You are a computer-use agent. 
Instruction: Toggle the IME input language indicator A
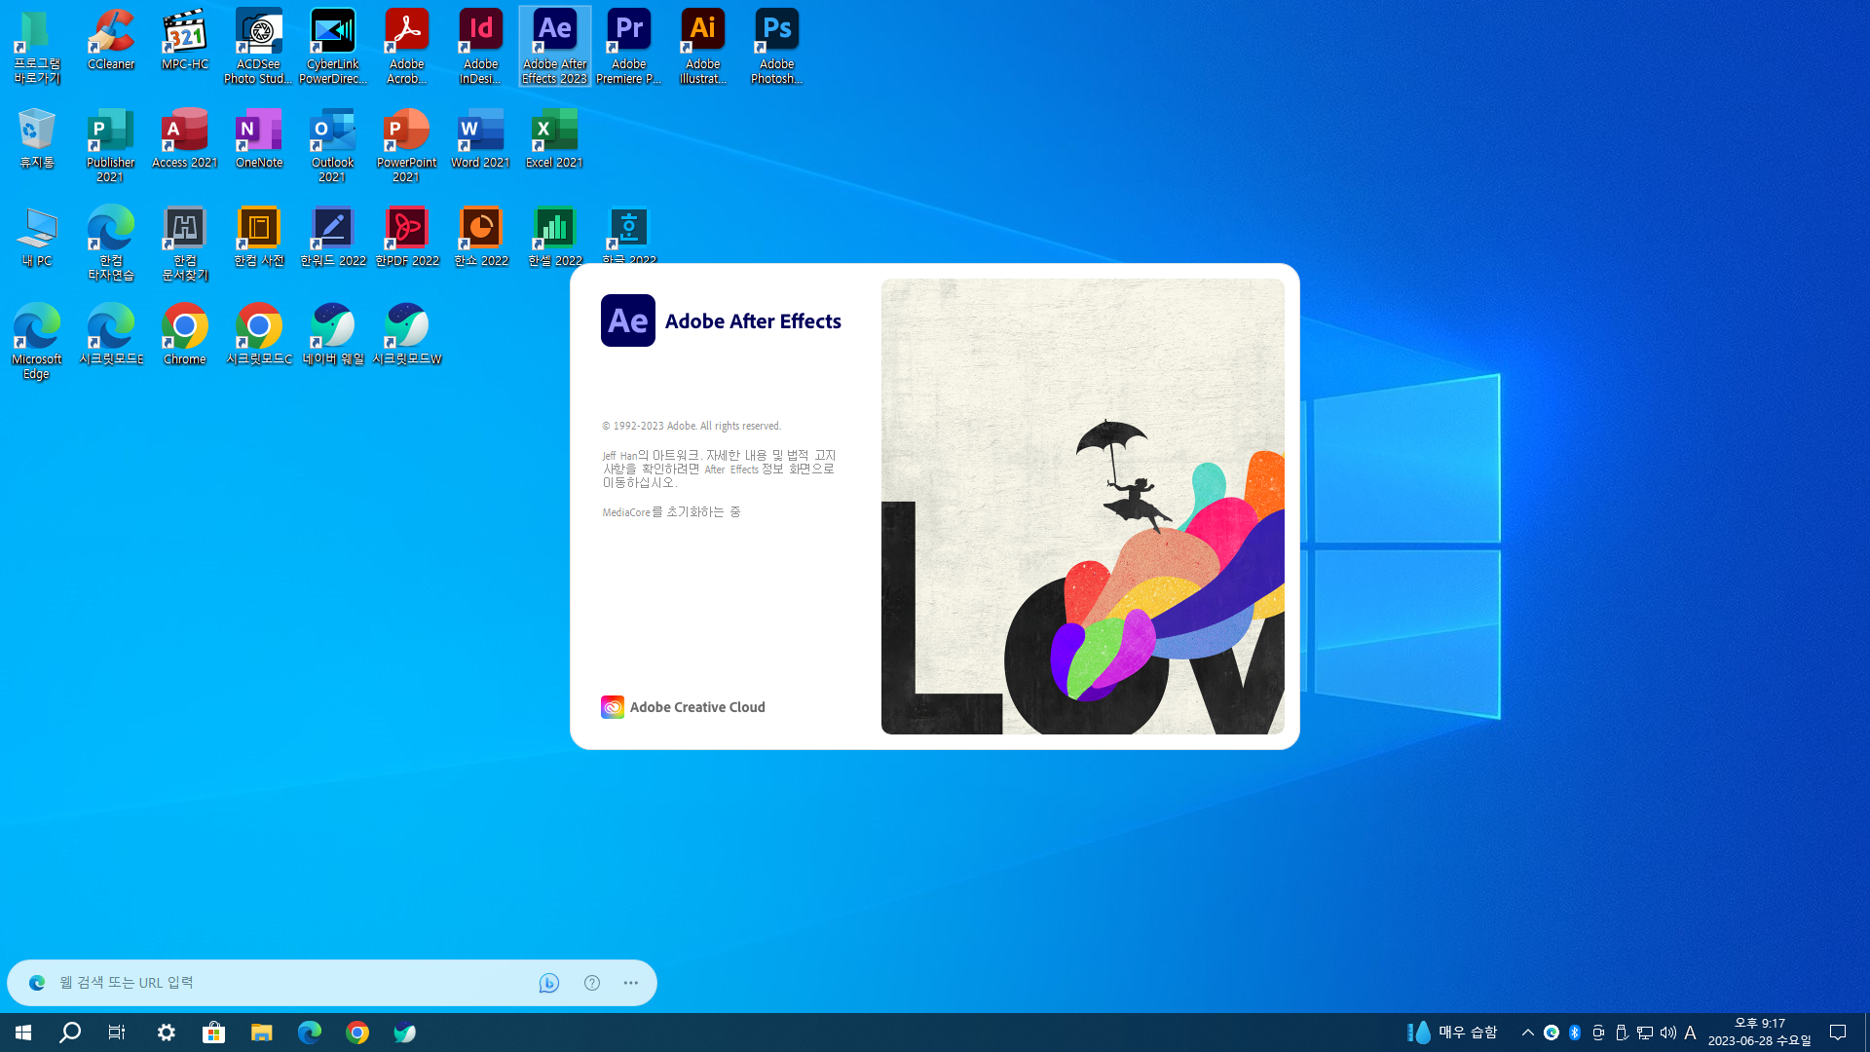pyautogui.click(x=1691, y=1033)
